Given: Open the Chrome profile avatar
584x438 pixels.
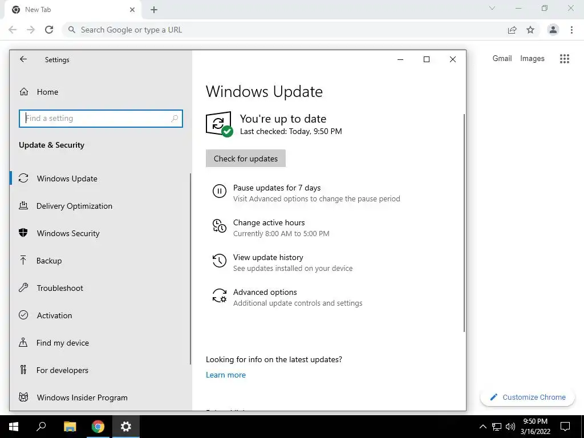Looking at the screenshot, I should 553,30.
